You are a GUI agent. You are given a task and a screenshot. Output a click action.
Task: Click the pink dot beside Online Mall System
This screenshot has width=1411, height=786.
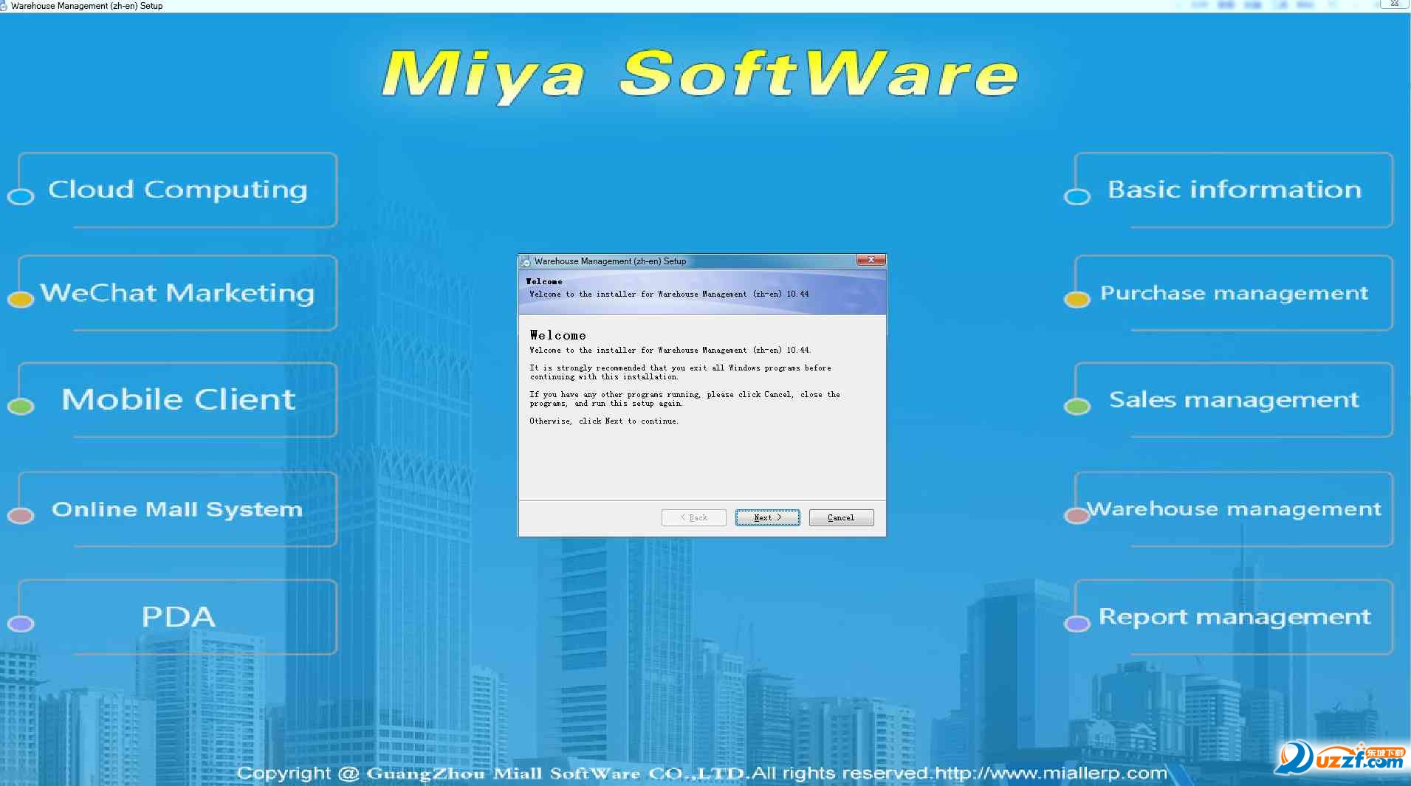tap(21, 515)
